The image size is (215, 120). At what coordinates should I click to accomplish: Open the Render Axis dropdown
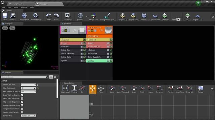pos(28,116)
